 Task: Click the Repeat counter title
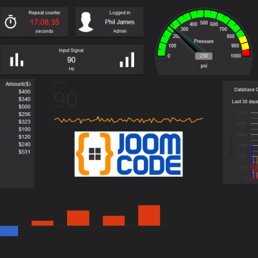tap(45, 13)
